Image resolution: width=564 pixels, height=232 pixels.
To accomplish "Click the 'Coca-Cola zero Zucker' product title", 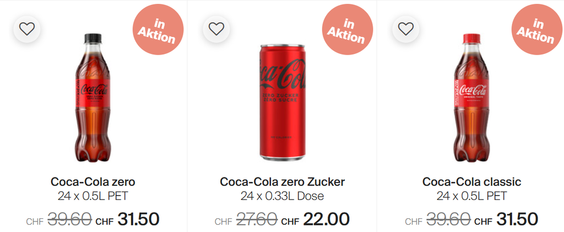I will pyautogui.click(x=282, y=181).
